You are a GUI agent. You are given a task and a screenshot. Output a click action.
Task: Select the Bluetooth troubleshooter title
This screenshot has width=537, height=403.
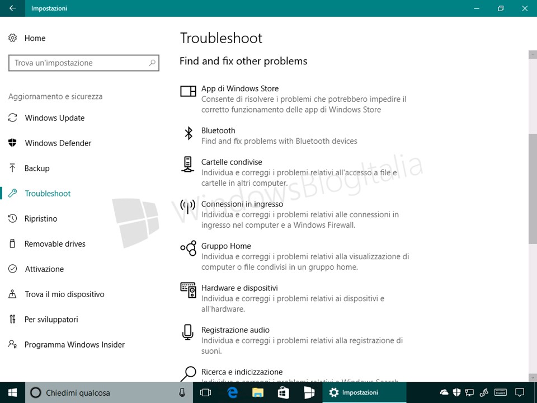pyautogui.click(x=218, y=130)
